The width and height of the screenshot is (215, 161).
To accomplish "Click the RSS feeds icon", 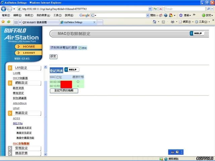I will tap(163, 22).
